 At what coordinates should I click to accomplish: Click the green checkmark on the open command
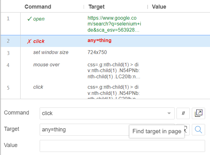29,19
